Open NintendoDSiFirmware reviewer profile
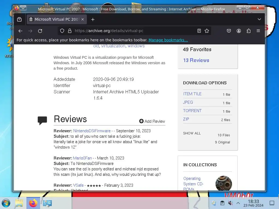 (92, 131)
